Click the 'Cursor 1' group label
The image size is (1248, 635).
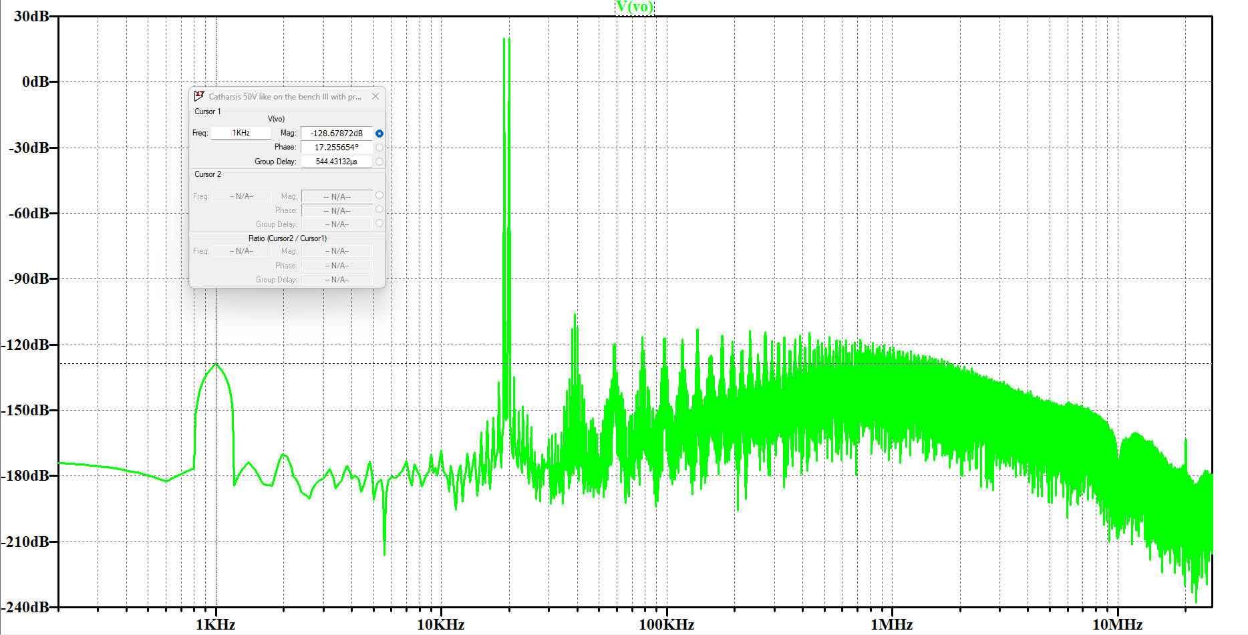click(x=207, y=112)
